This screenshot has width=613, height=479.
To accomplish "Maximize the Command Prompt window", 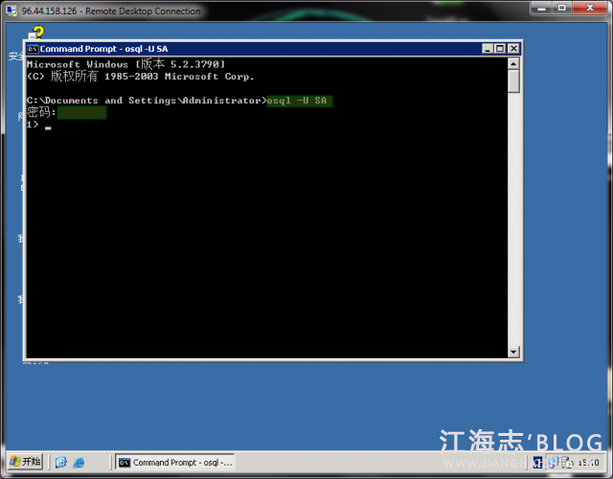I will (499, 48).
